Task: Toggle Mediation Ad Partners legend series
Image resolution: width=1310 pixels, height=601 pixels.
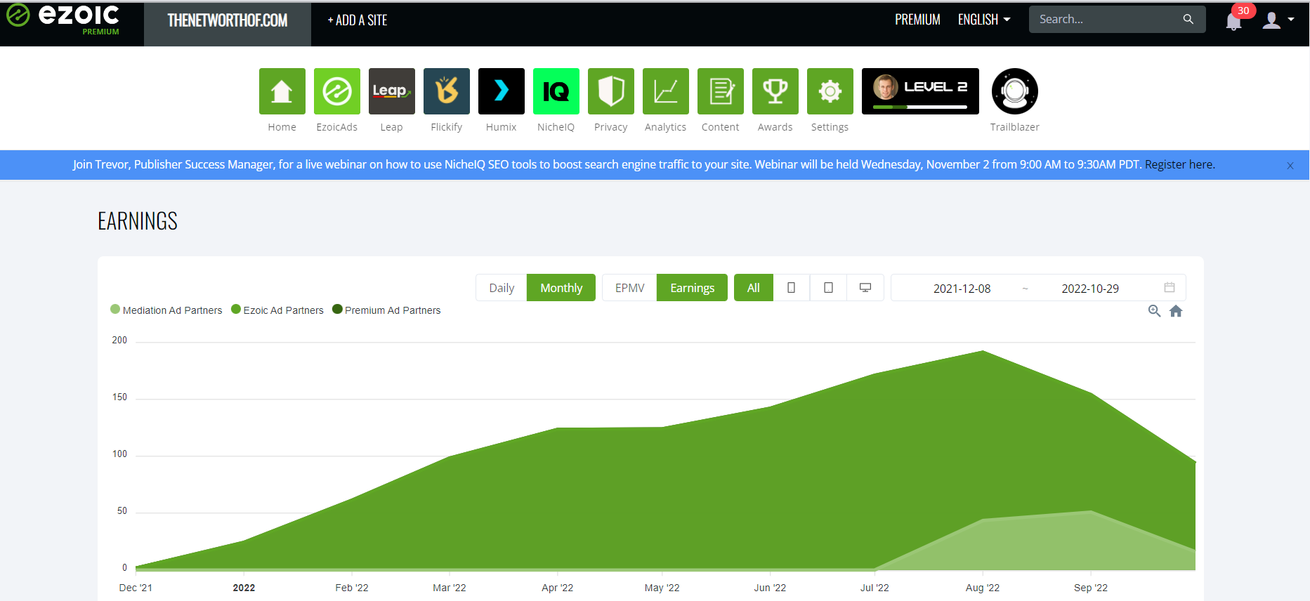Action: point(166,310)
